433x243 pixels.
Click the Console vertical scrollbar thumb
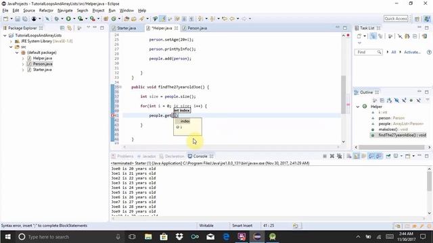point(429,181)
